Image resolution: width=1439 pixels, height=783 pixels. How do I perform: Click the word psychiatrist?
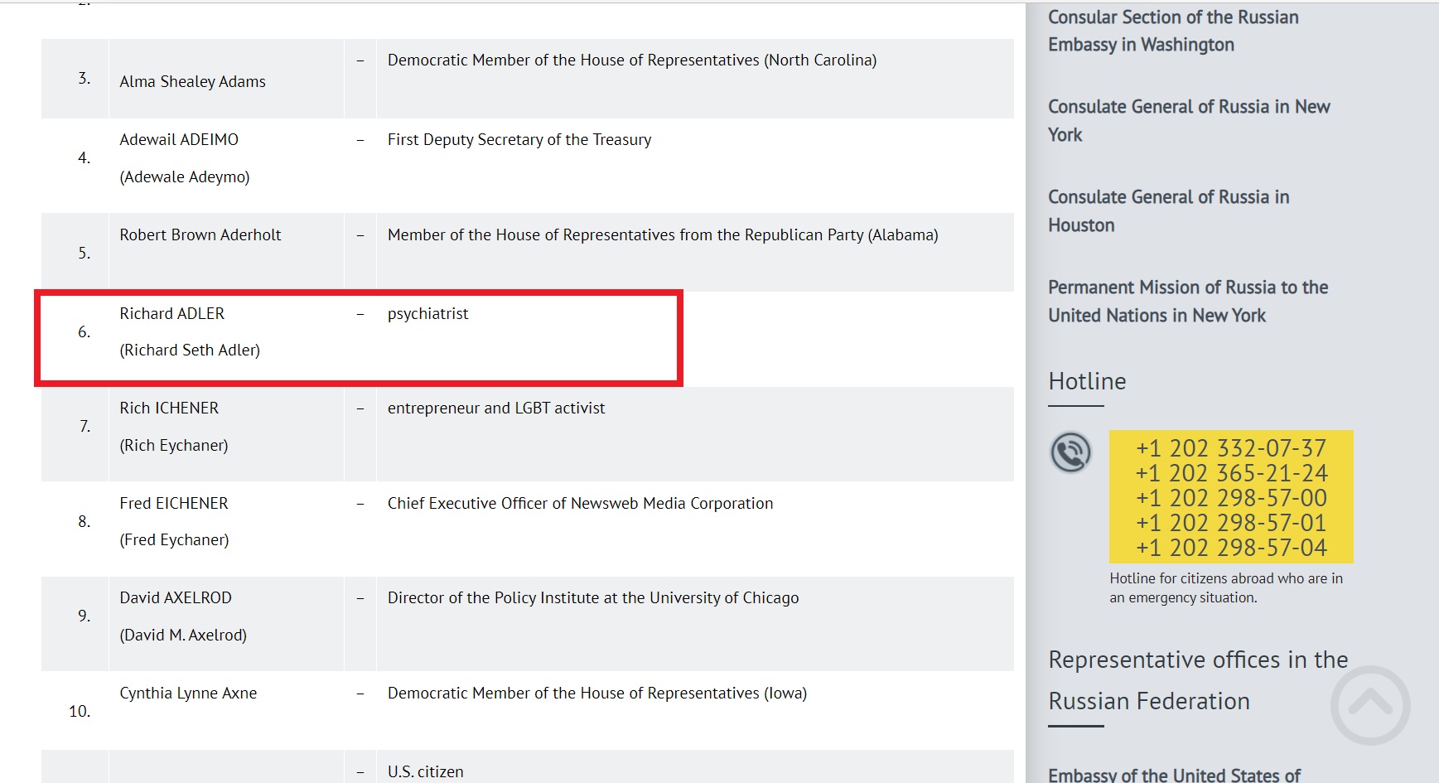[427, 314]
